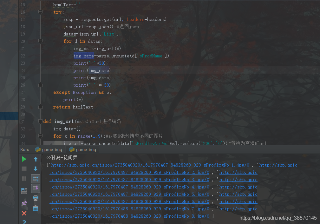This screenshot has width=320, height=224.
Task: Click the Pause output icon
Action: (x=24, y=179)
